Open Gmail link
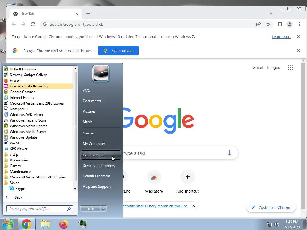This screenshot has width=307, height=230. [258, 67]
